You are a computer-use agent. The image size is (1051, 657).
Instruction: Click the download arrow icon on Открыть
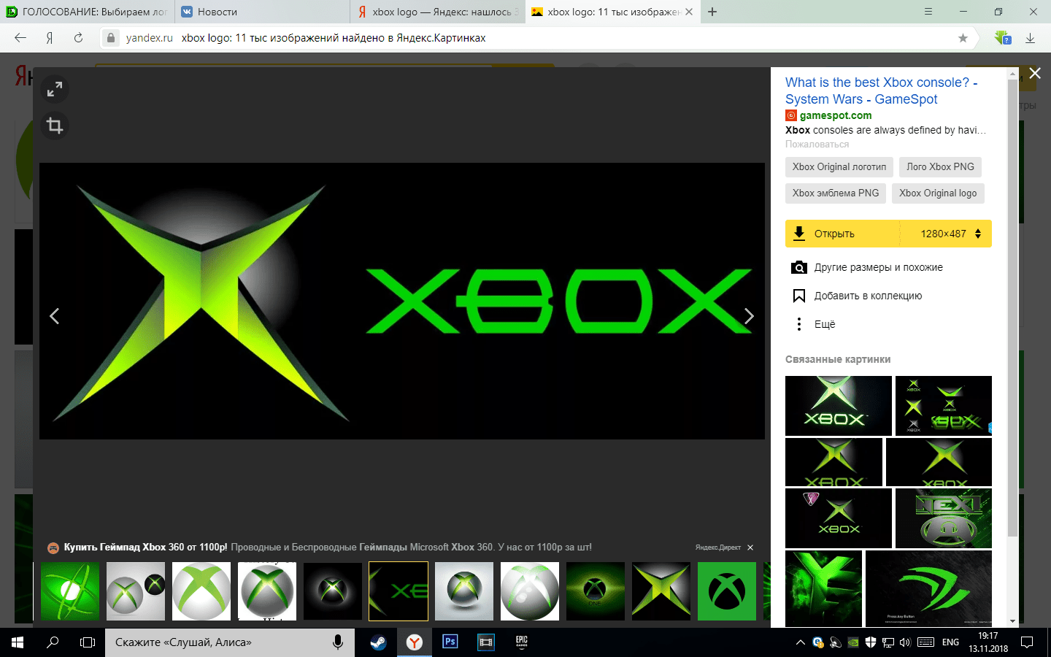click(x=799, y=234)
